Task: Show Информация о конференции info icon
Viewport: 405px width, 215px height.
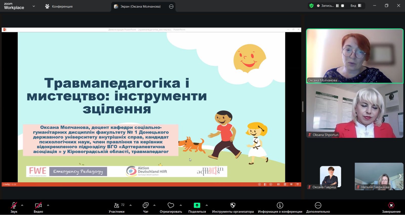Action: click(x=280, y=206)
